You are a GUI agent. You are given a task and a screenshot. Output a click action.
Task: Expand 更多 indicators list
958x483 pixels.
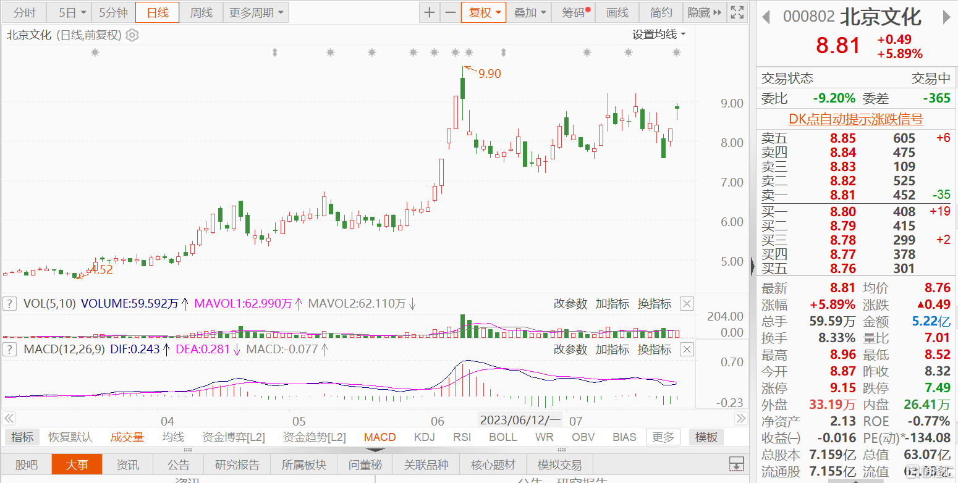click(663, 437)
